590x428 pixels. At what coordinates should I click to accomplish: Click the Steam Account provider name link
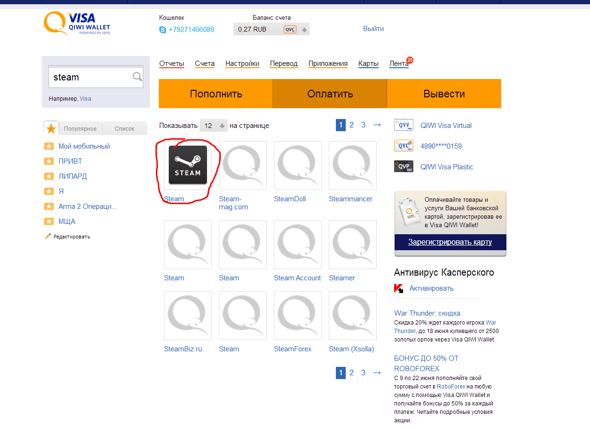297,278
